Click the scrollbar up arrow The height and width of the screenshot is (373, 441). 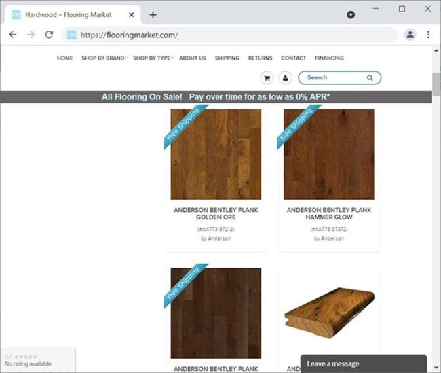coord(436,50)
